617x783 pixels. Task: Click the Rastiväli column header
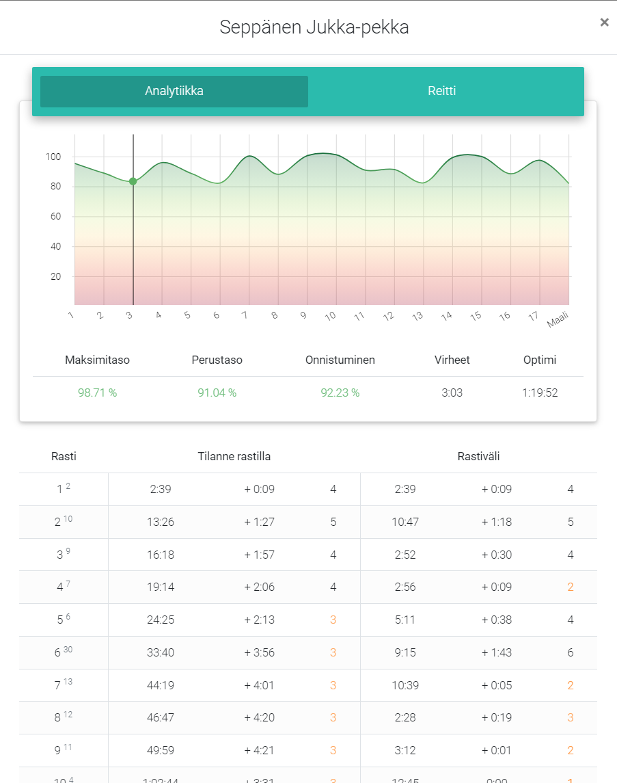tap(478, 456)
